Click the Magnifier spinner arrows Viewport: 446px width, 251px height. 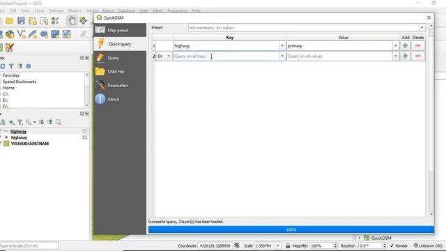(335, 245)
